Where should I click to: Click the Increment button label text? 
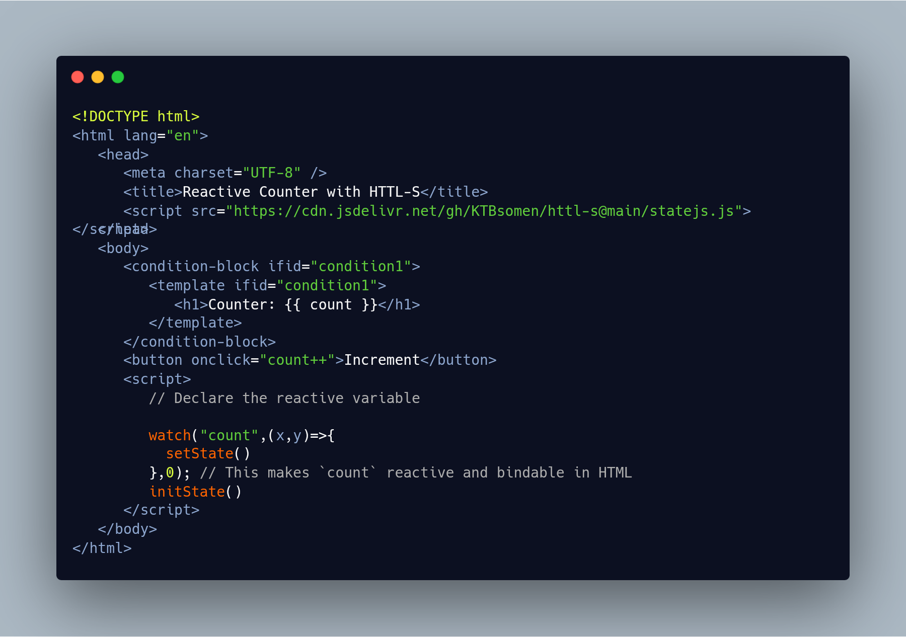tap(382, 360)
